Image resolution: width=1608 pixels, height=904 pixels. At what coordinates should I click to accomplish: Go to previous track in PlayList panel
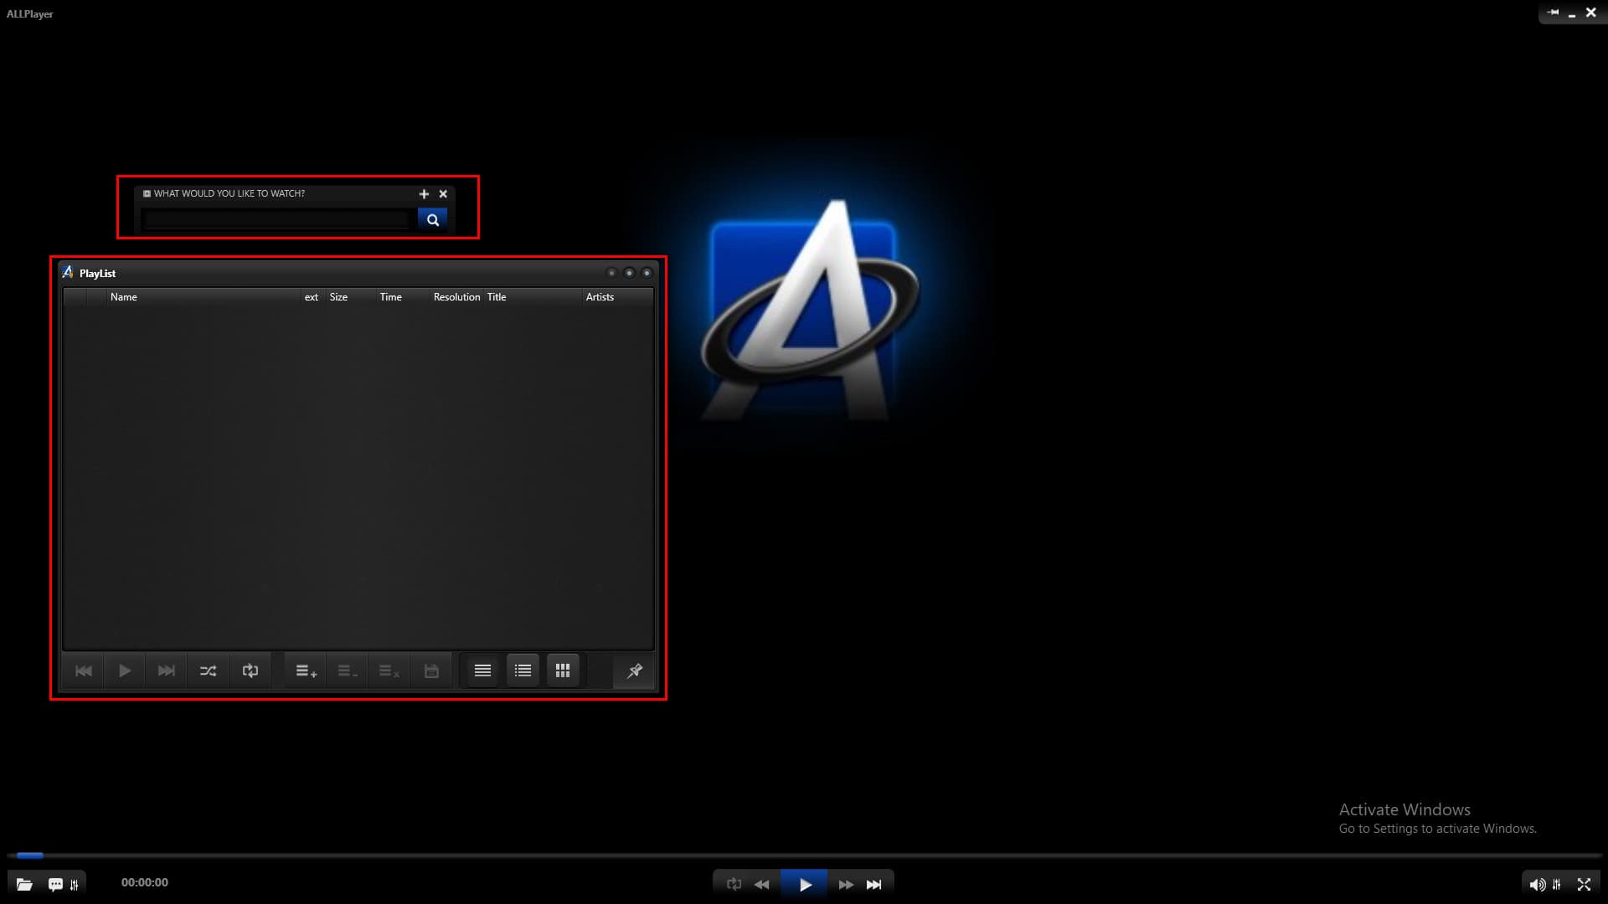[84, 670]
